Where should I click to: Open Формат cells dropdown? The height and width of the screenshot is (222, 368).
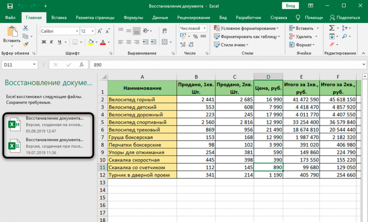[302, 45]
